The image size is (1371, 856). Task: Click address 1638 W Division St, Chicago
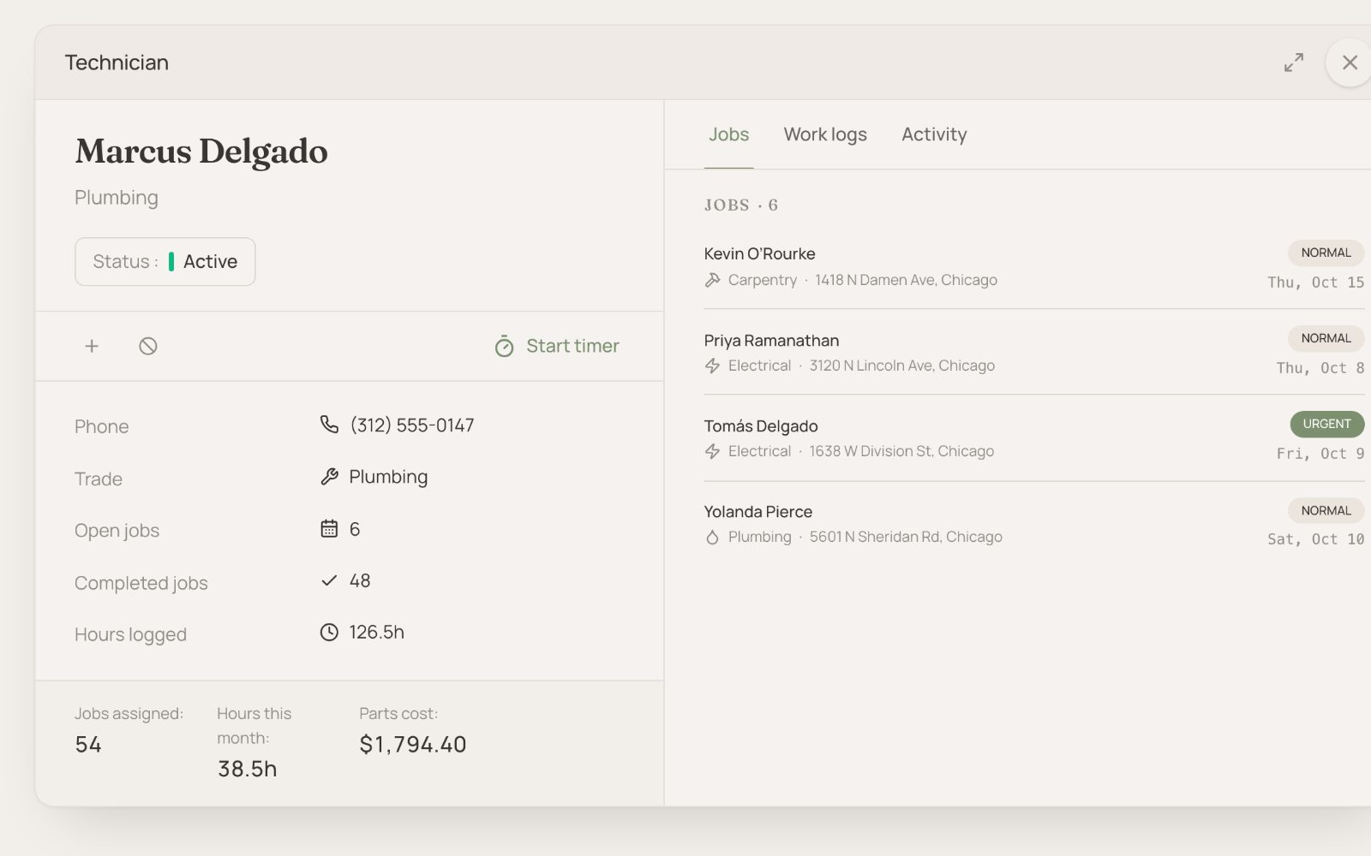(x=901, y=451)
